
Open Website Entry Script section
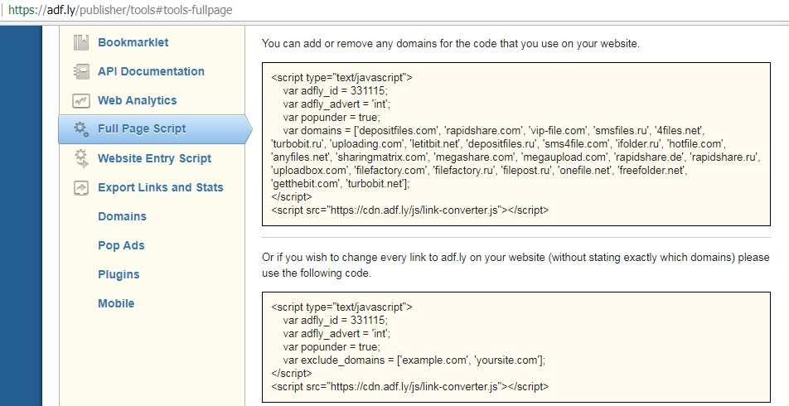click(x=154, y=158)
